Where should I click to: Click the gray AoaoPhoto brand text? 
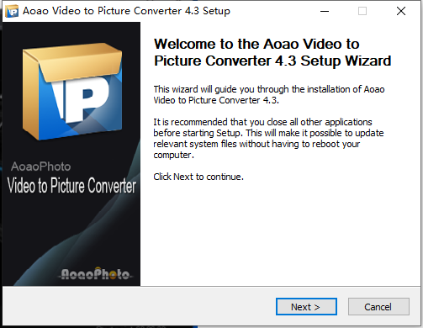coord(40,167)
